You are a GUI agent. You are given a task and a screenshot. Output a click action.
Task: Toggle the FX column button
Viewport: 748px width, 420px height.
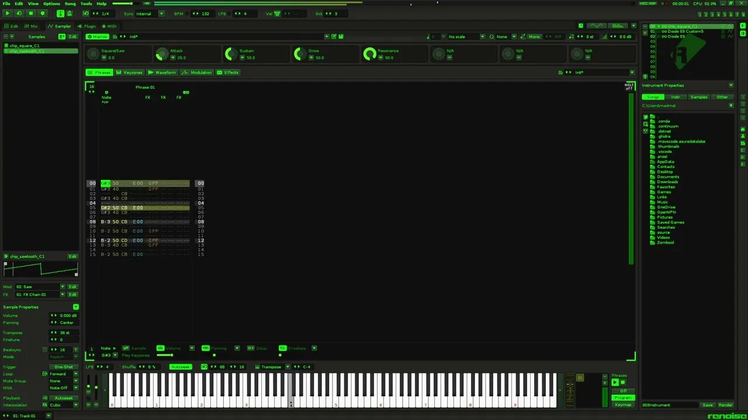[282, 348]
